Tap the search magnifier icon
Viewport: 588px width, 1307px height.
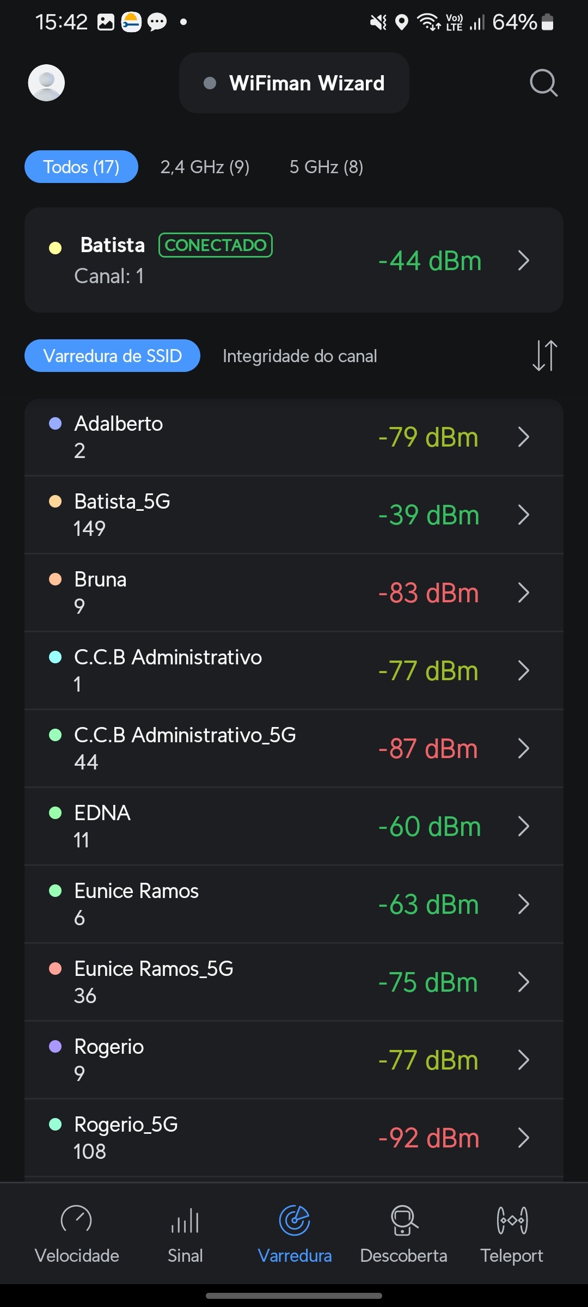tap(543, 83)
